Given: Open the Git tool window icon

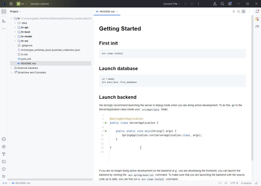Looking at the screenshot, I should tap(4, 177).
